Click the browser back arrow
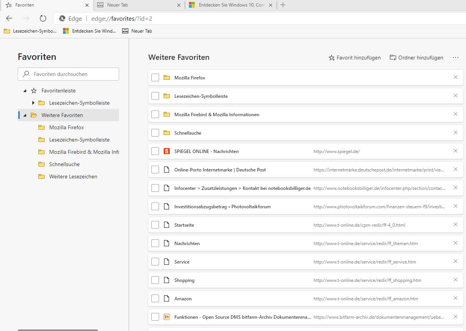 point(10,18)
